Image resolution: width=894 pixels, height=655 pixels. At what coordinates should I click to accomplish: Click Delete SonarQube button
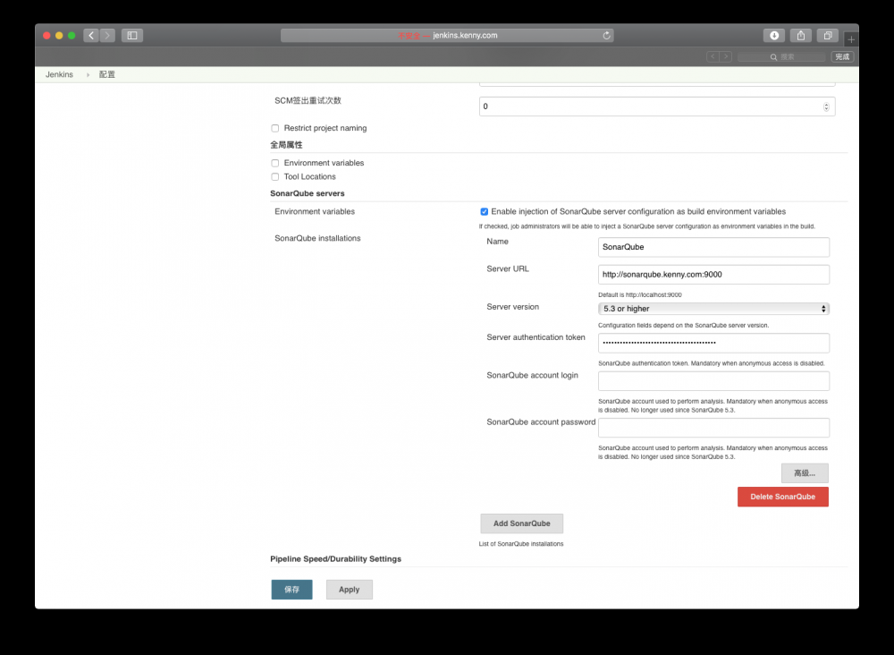click(x=783, y=497)
